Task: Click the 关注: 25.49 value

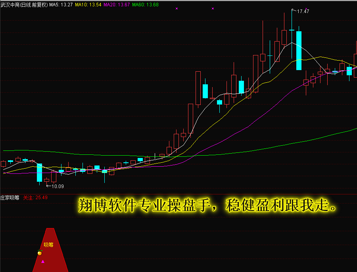Action: point(35,198)
